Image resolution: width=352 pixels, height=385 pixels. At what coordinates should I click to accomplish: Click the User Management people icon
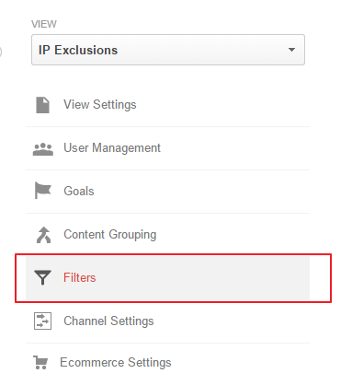pos(43,149)
